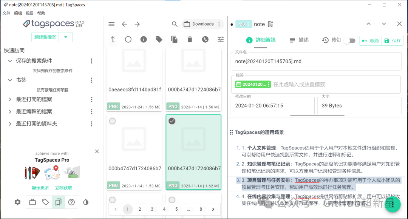This screenshot has width=408, height=219.
Task: Open 文件 menu
Action: pos(6,13)
